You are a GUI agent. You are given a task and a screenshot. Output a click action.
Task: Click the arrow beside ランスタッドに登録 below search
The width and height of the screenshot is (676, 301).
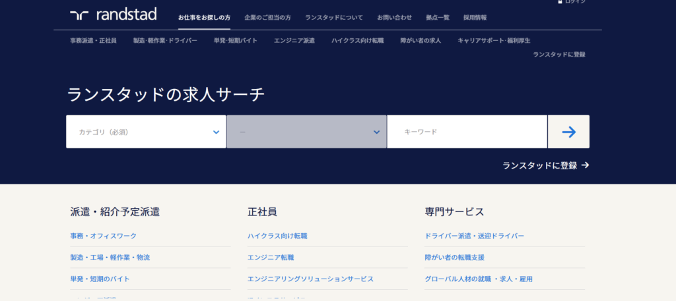tap(586, 165)
